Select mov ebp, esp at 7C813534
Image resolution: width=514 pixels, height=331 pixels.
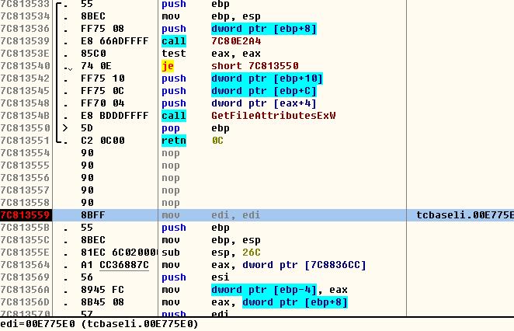point(211,16)
